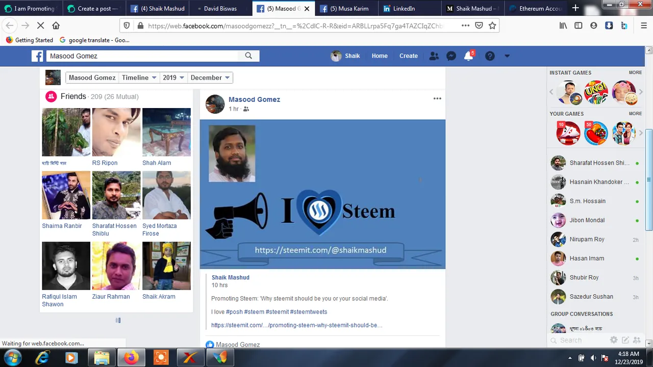Toggle the Firefox sidebar icon

(578, 25)
